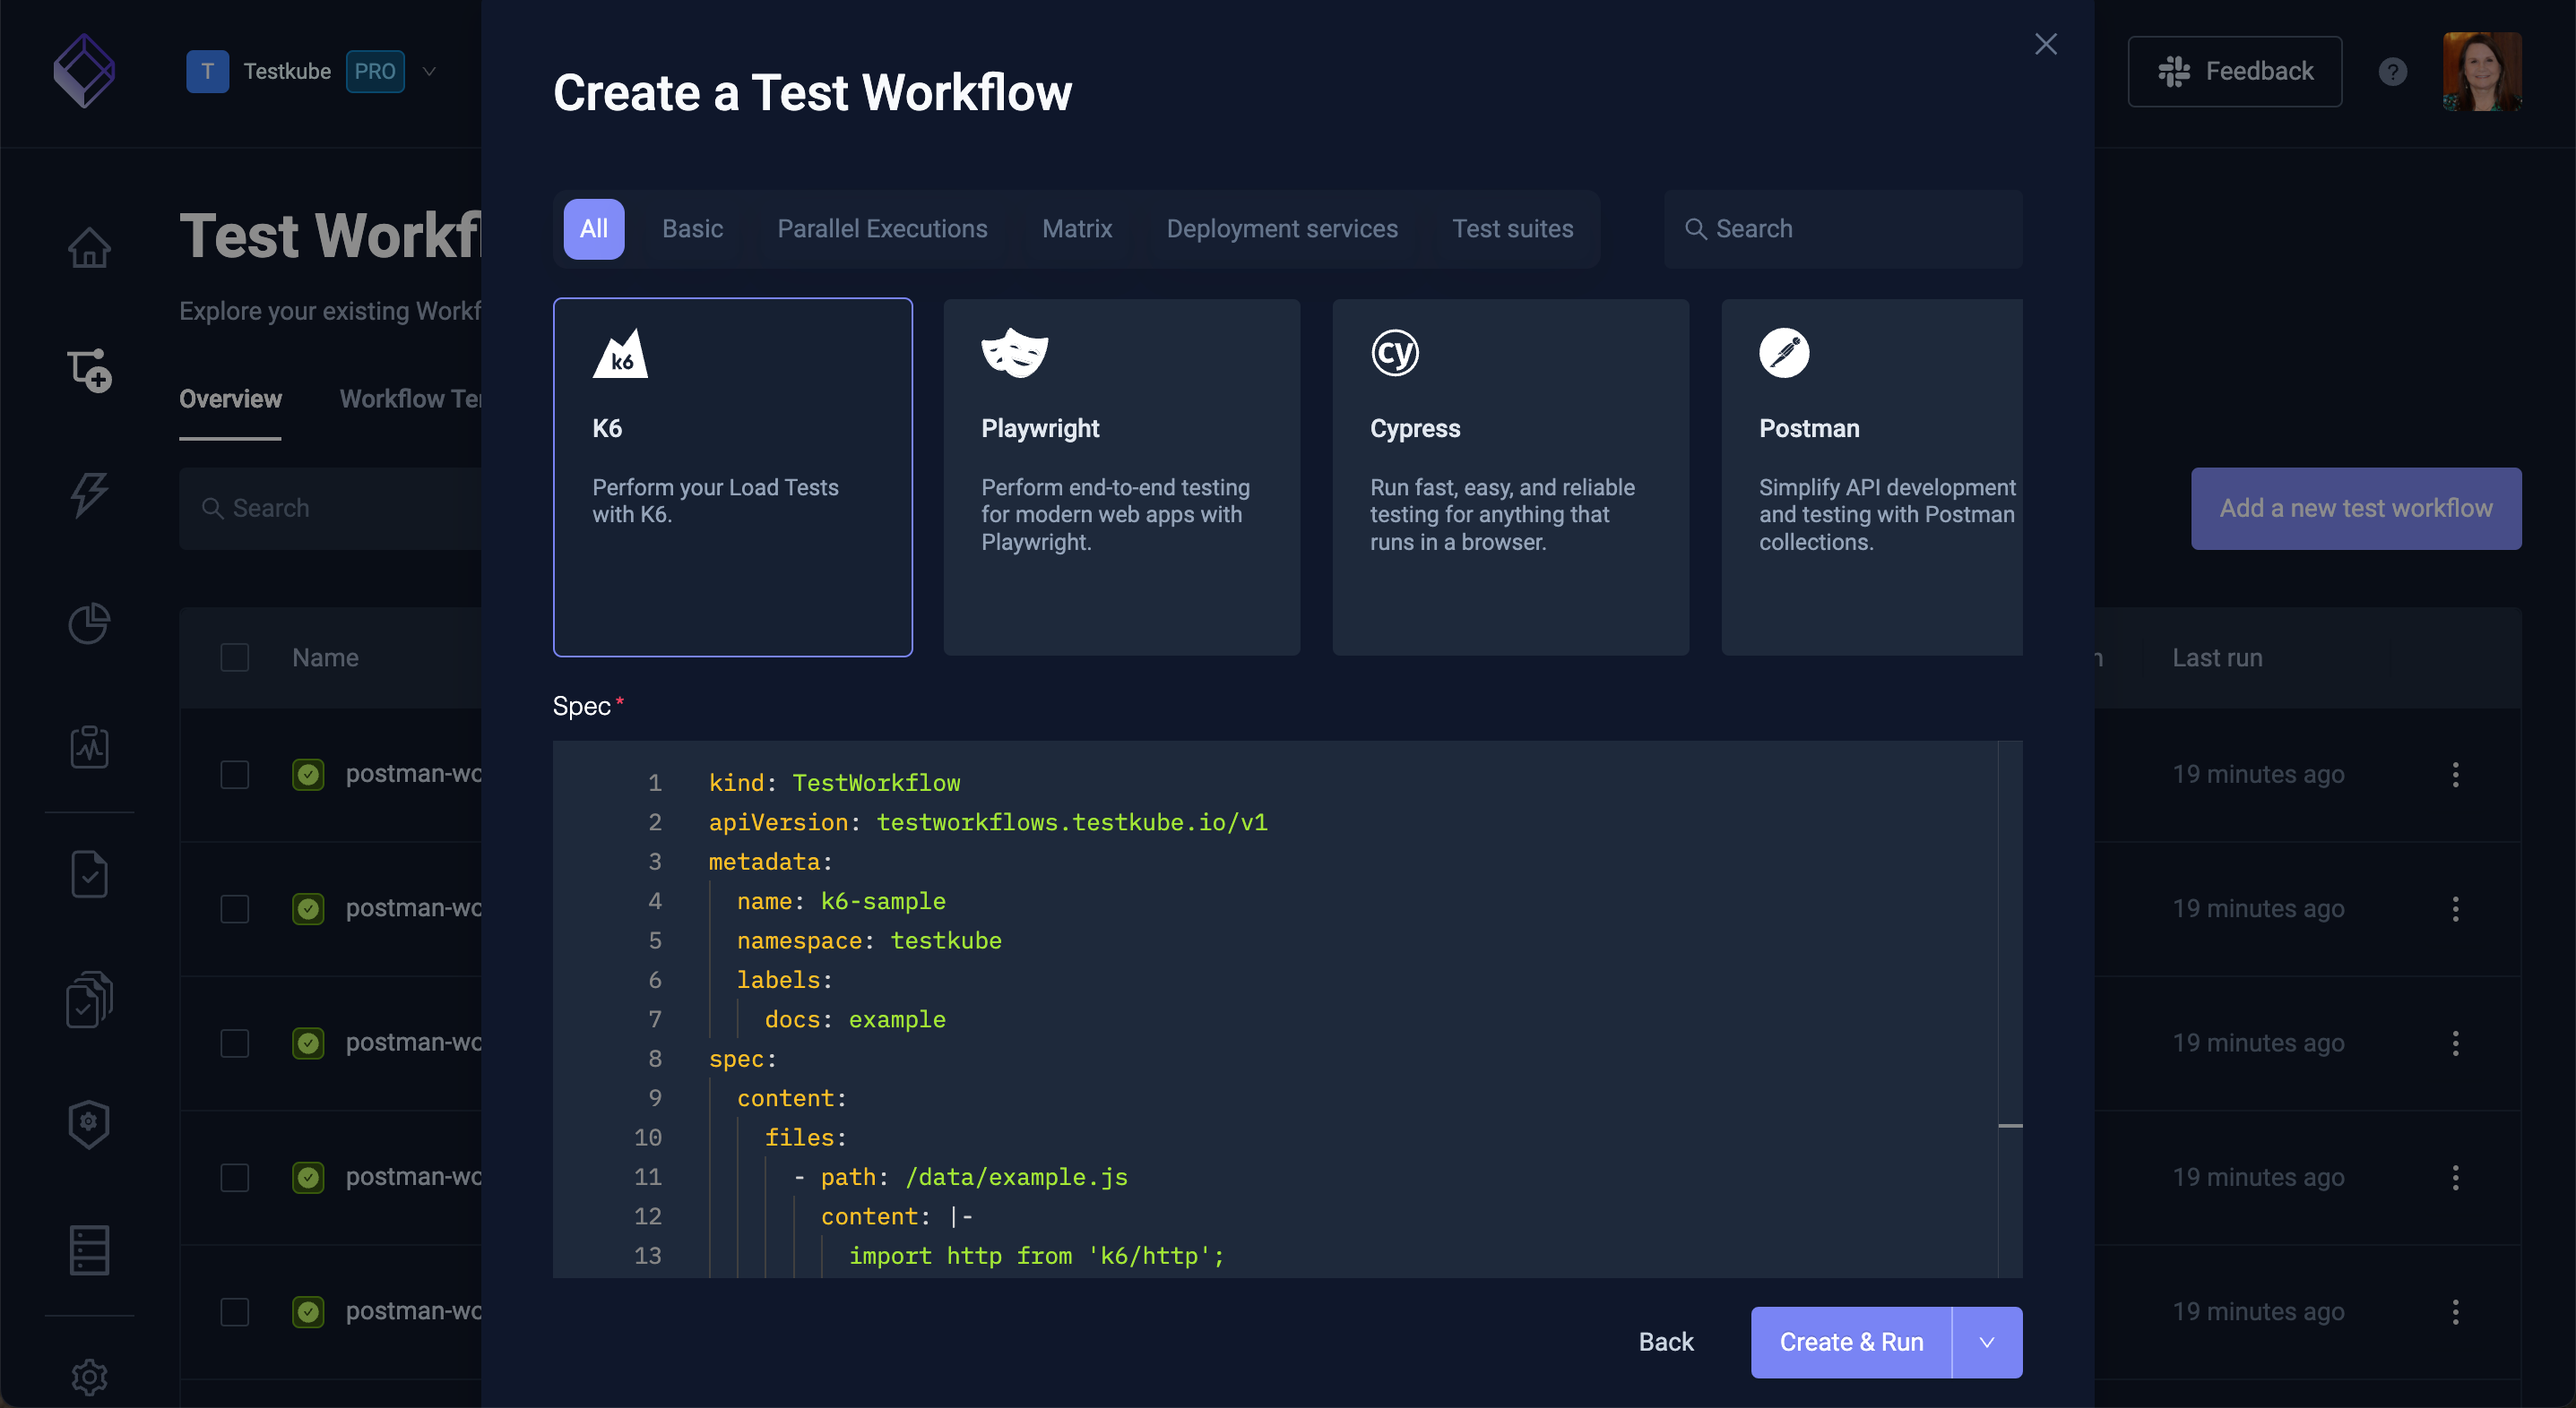Click the Back button in the dialog
This screenshot has width=2576, height=1408.
(1665, 1341)
